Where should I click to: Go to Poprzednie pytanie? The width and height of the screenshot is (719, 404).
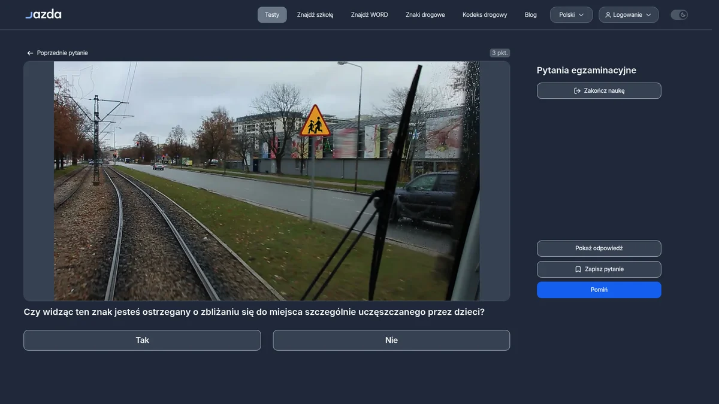coord(58,53)
